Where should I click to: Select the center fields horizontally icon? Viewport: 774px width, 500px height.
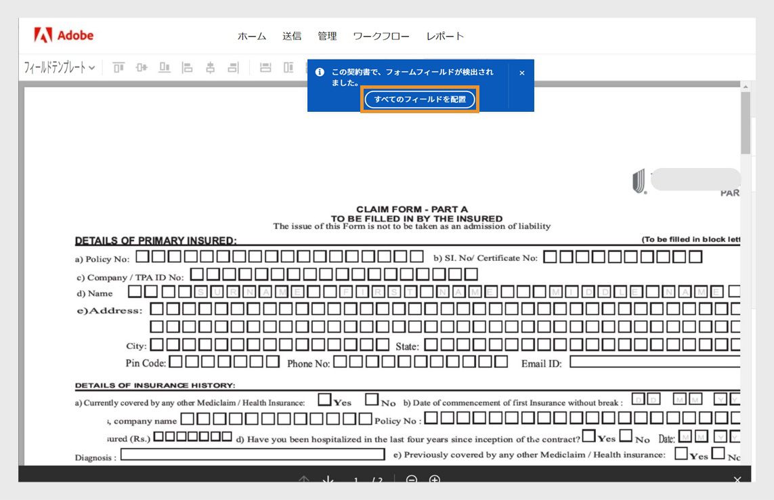pyautogui.click(x=210, y=68)
